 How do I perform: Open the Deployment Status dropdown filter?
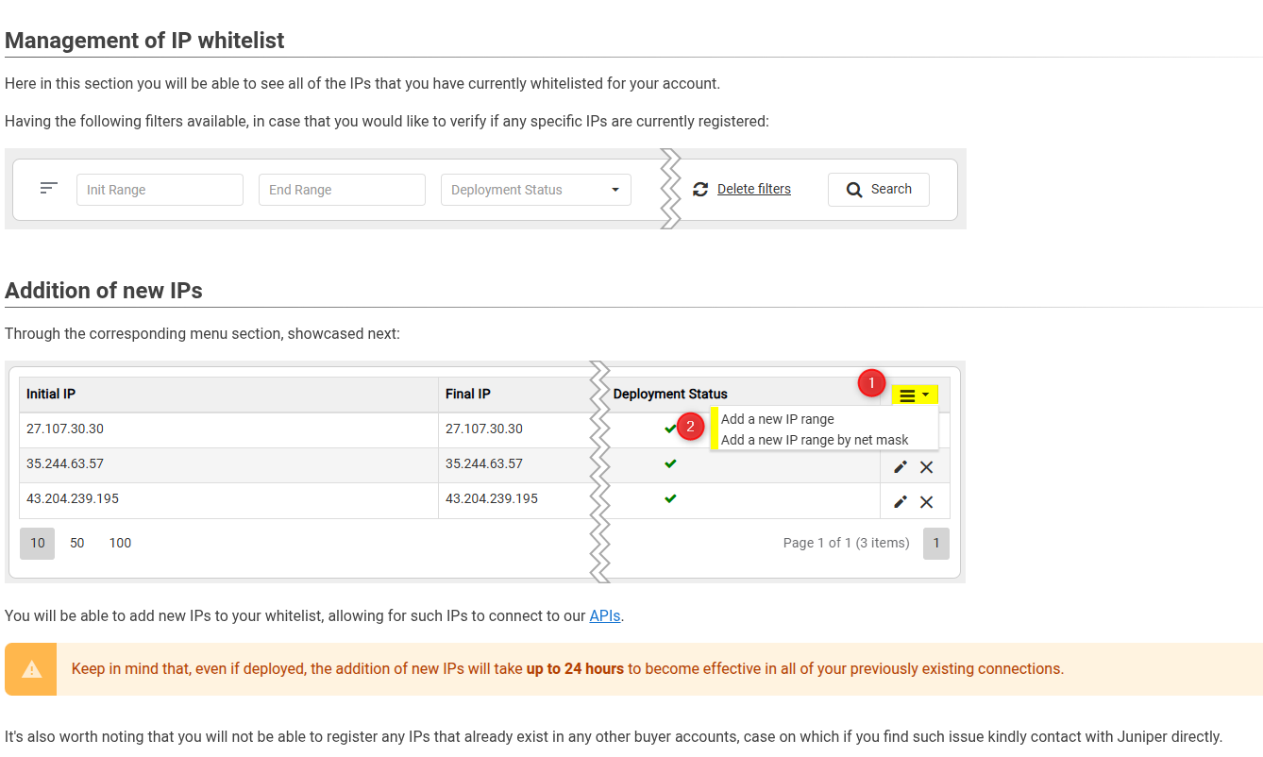(x=535, y=190)
